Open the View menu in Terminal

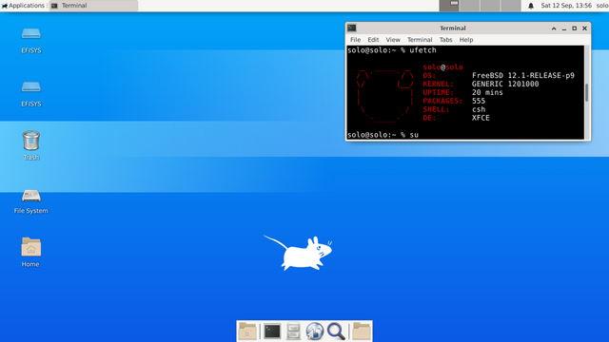(x=393, y=40)
